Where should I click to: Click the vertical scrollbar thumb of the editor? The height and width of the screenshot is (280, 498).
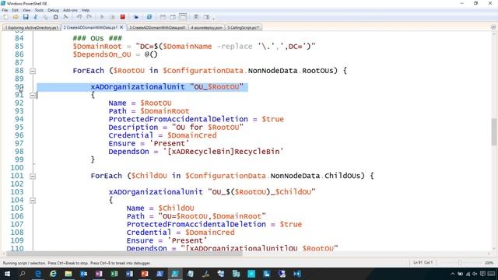click(494, 131)
